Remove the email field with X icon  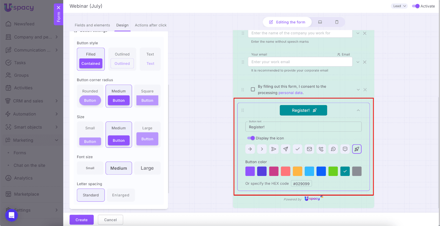(365, 62)
